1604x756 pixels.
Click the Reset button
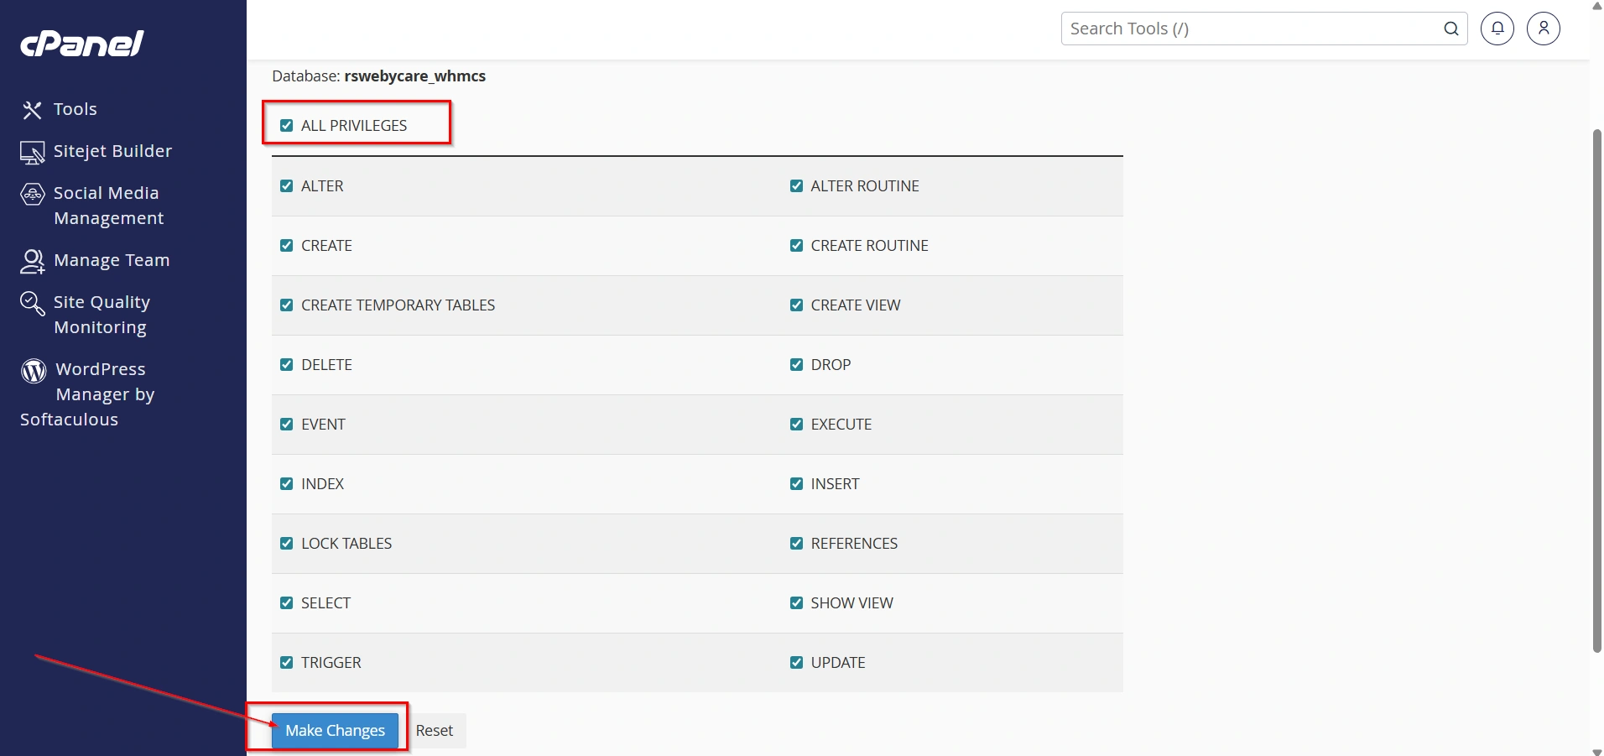pyautogui.click(x=435, y=731)
